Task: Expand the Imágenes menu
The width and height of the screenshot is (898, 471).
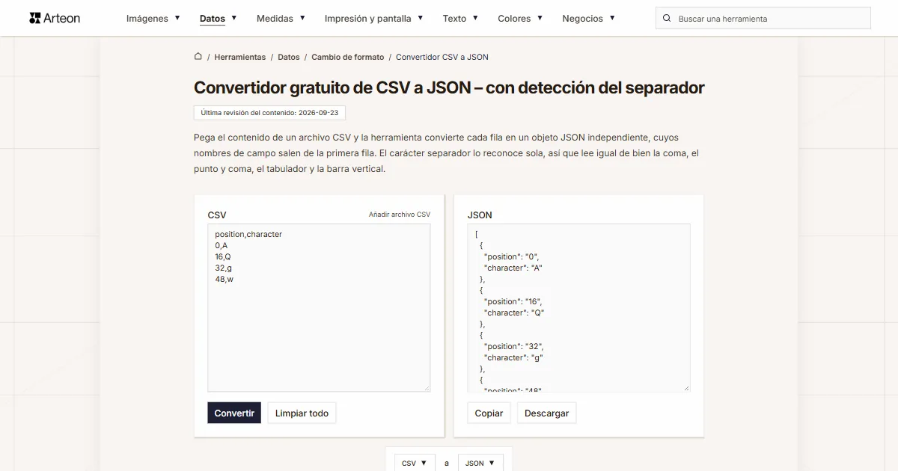Action: 153,18
